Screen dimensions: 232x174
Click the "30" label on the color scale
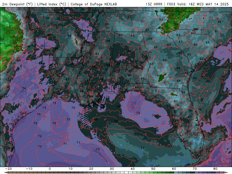coord(112,169)
